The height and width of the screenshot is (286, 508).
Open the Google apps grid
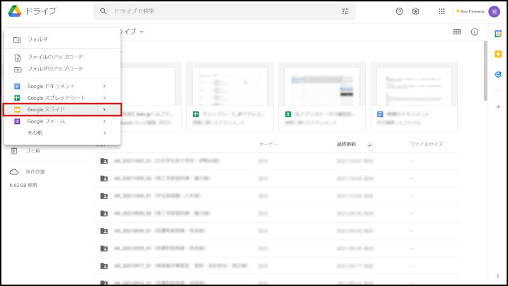pos(442,11)
